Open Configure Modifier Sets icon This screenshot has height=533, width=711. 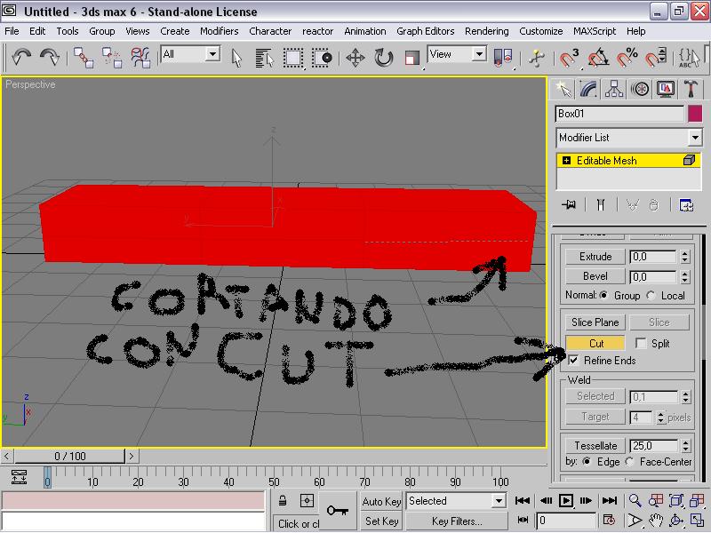[686, 205]
